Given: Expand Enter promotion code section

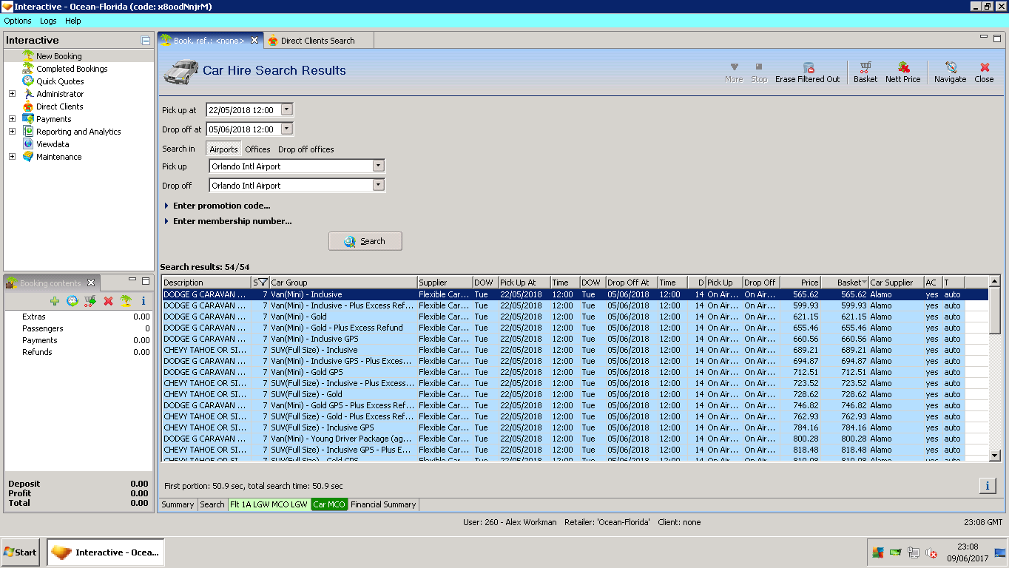Looking at the screenshot, I should [x=221, y=206].
